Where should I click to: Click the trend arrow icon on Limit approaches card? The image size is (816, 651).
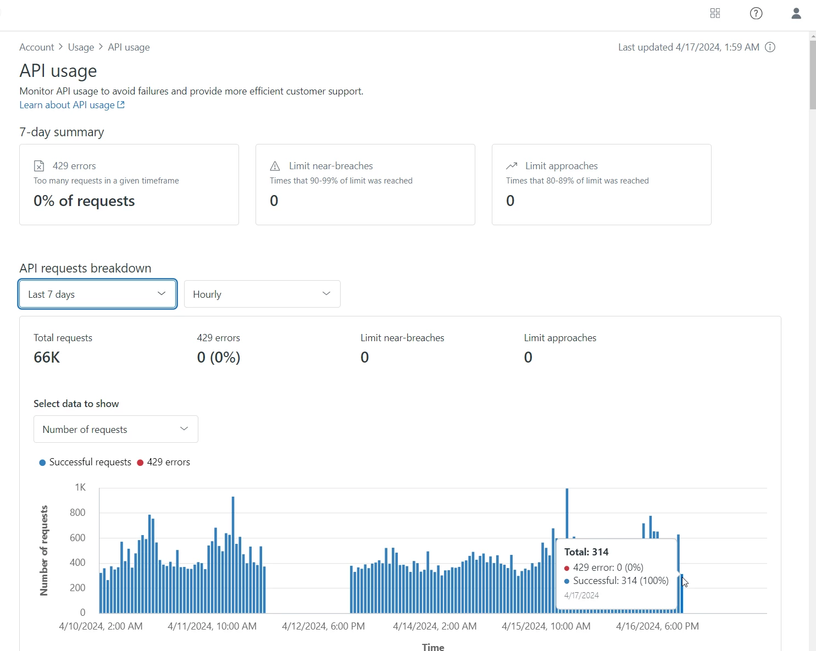512,166
